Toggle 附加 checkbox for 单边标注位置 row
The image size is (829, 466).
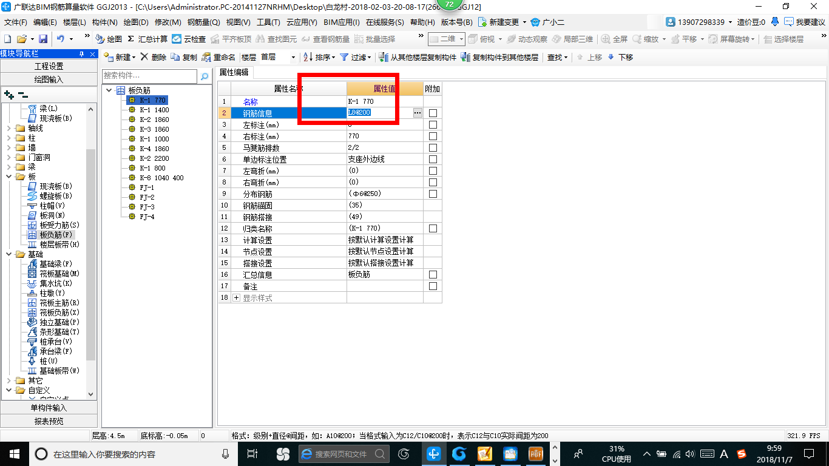(x=433, y=159)
